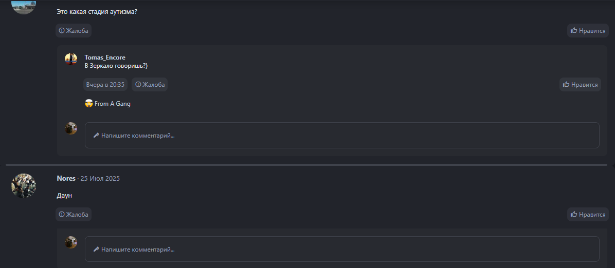The width and height of the screenshot is (615, 268).
Task: Click the 'Вчера в 20:35' timestamp
Action: [105, 85]
